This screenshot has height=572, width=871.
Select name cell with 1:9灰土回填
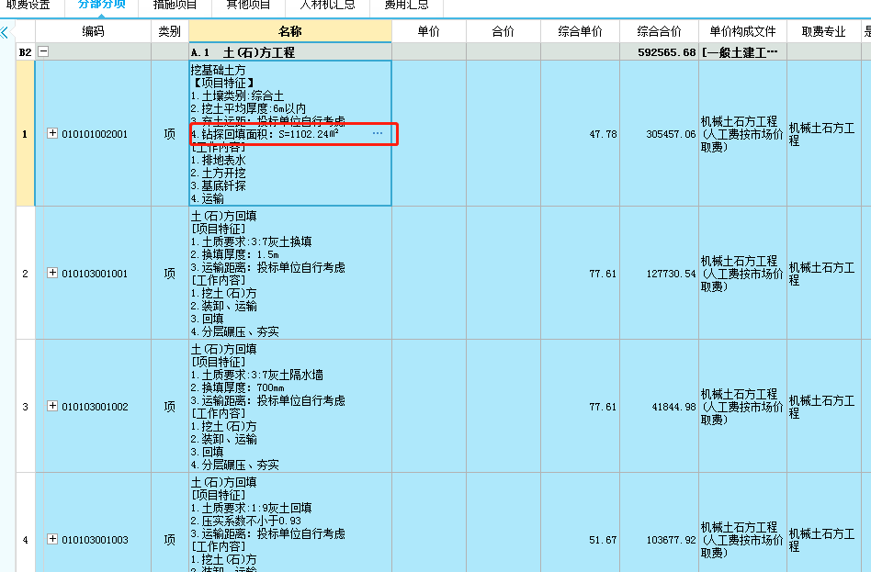click(x=290, y=522)
